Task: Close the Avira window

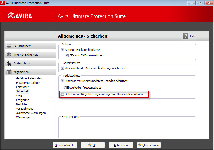Action: (x=209, y=3)
